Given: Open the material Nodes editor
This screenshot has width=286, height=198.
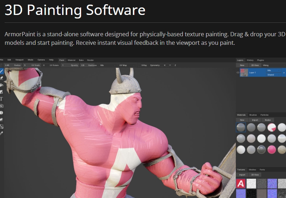Looking at the screenshot, I should (x=268, y=120).
